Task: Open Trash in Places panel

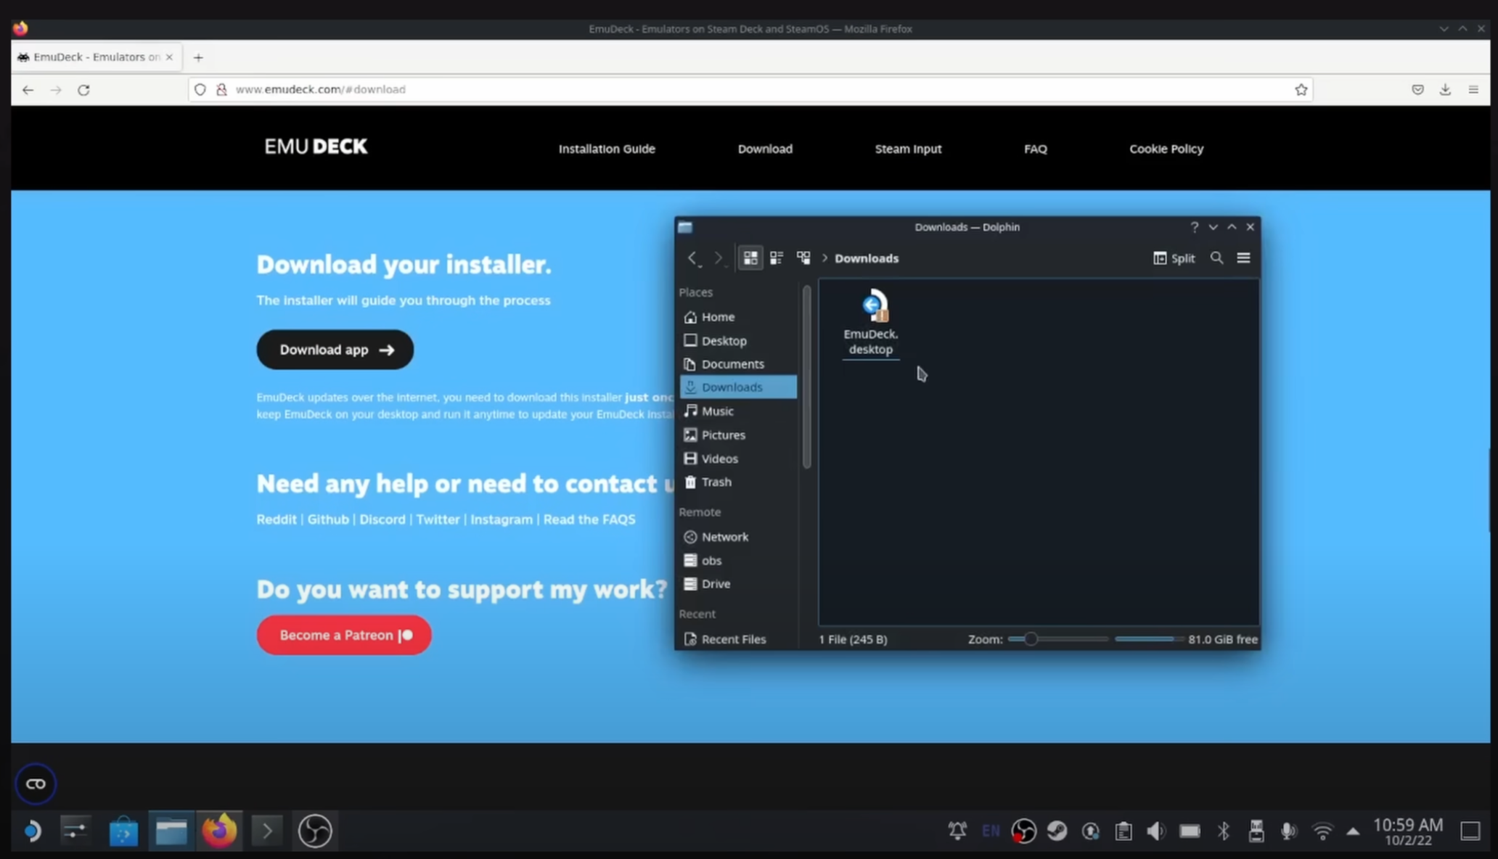Action: point(737,482)
